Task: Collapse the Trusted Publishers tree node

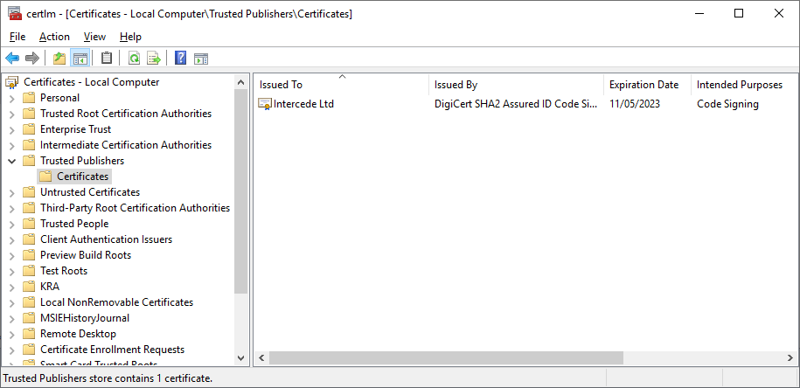Action: click(12, 161)
